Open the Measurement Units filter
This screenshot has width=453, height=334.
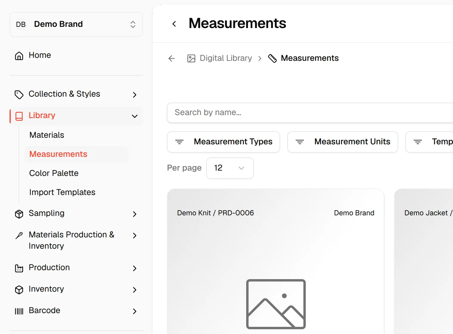[x=343, y=142]
